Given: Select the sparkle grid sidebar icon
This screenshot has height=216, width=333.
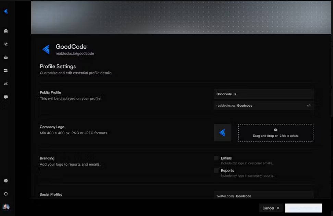Looking at the screenshot, I should click(x=6, y=44).
